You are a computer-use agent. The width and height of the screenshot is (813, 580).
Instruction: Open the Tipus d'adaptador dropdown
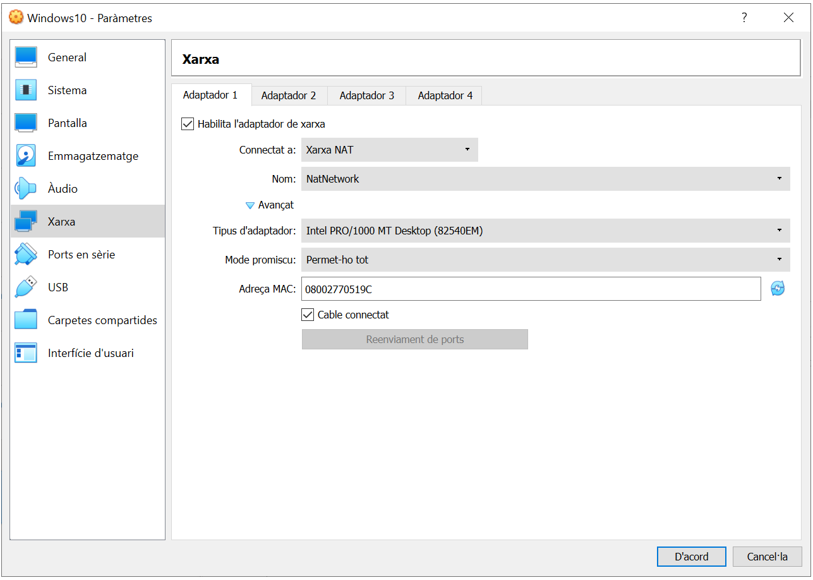coord(545,231)
